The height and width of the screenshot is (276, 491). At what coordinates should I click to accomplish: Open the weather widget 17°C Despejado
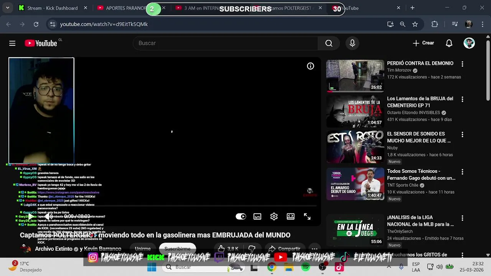click(x=25, y=267)
